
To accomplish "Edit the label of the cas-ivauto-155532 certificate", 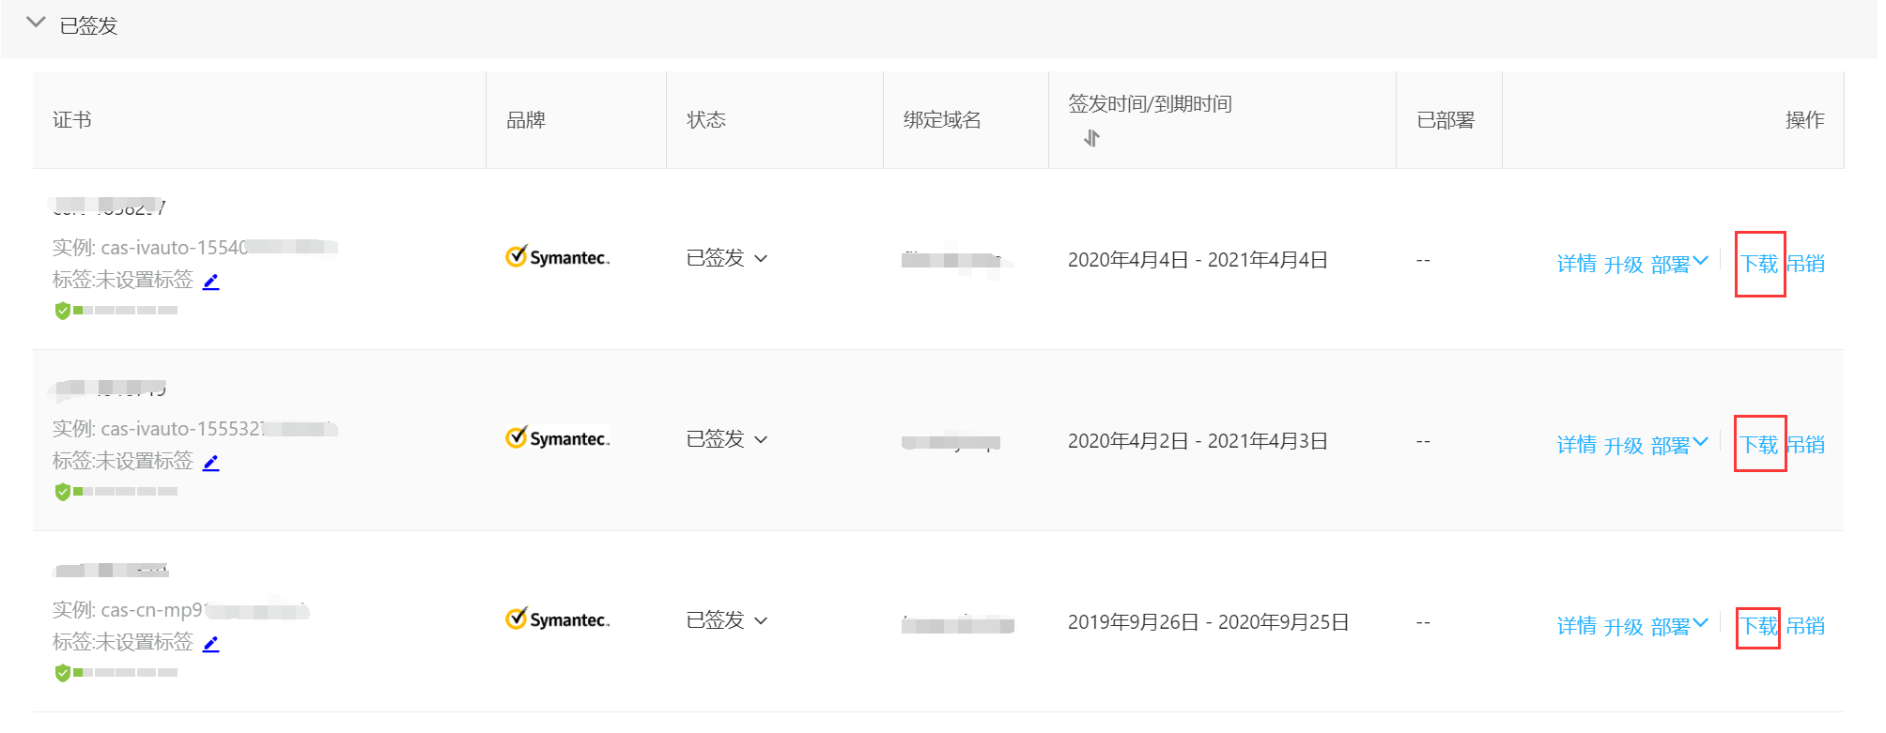I will pos(211,463).
